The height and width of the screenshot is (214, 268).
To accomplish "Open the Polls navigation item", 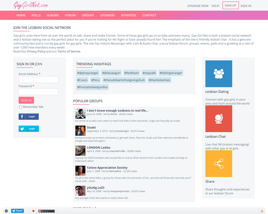I will (36, 15).
